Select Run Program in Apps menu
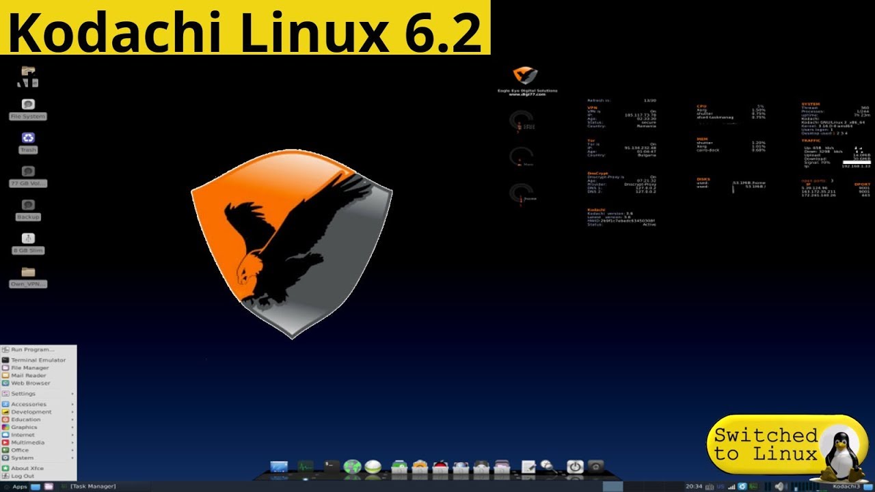Image resolution: width=875 pixels, height=492 pixels. click(x=38, y=349)
